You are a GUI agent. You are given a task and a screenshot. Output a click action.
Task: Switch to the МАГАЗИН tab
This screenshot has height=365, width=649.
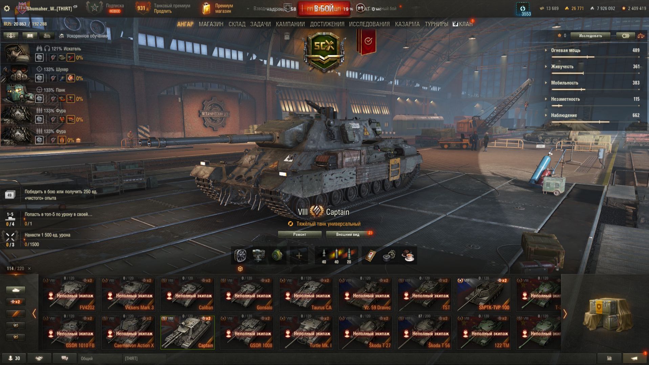click(x=211, y=24)
